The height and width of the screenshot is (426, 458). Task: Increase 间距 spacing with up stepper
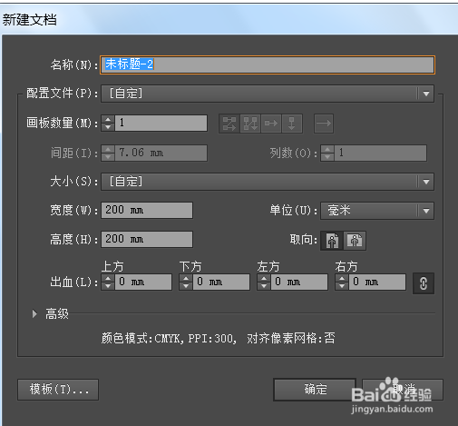click(x=108, y=149)
